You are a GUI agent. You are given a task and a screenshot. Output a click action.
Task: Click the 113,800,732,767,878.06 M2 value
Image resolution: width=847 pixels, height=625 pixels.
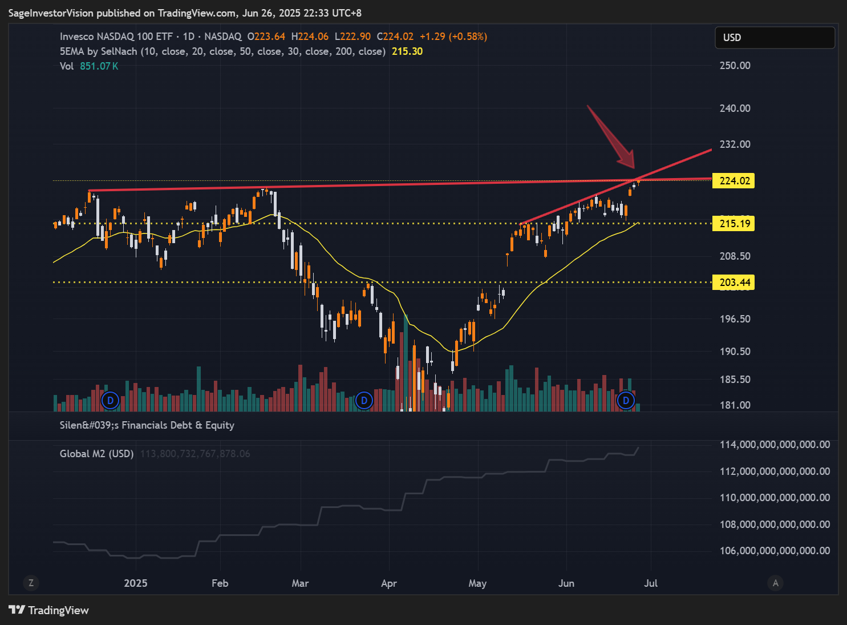195,454
